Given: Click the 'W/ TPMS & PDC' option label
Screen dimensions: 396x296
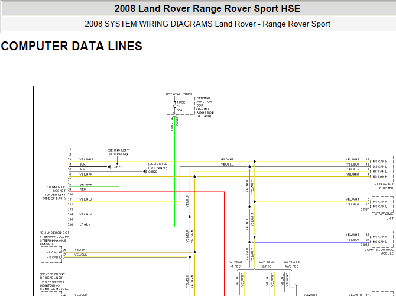Looking at the screenshot, I should (236, 265).
